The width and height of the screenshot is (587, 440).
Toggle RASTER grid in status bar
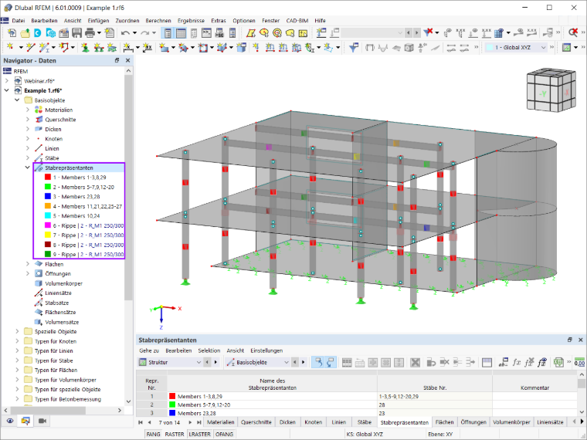[x=175, y=434]
